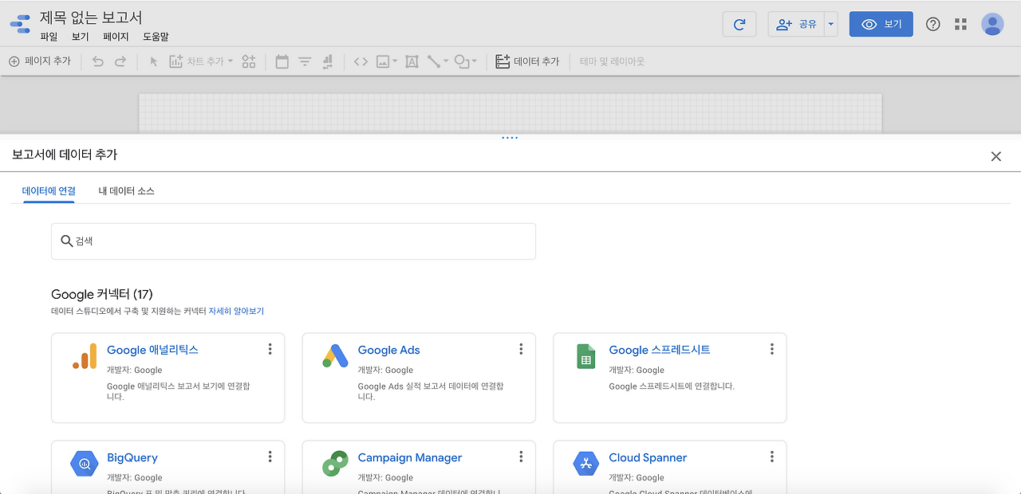This screenshot has height=494, width=1021.
Task: Open the image insert dropdown
Action: 387,61
